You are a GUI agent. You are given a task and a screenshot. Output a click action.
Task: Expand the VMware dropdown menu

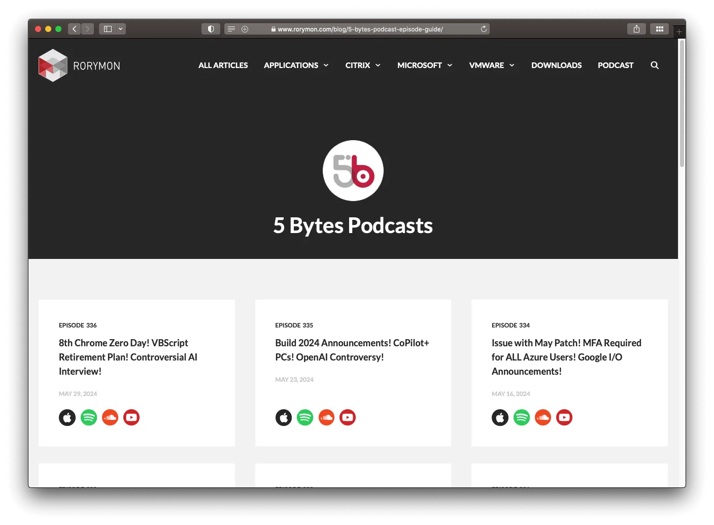(492, 65)
